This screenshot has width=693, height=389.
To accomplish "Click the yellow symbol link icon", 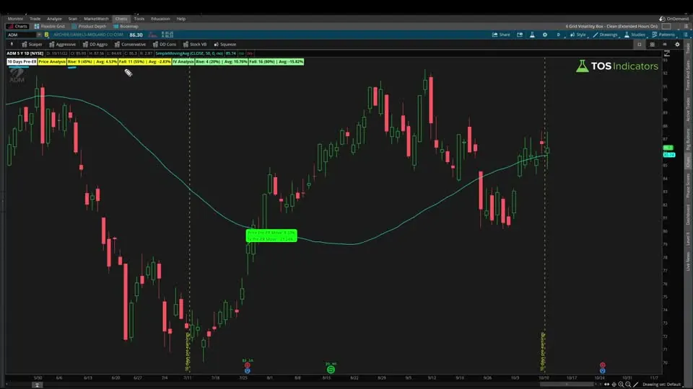I will click(46, 35).
